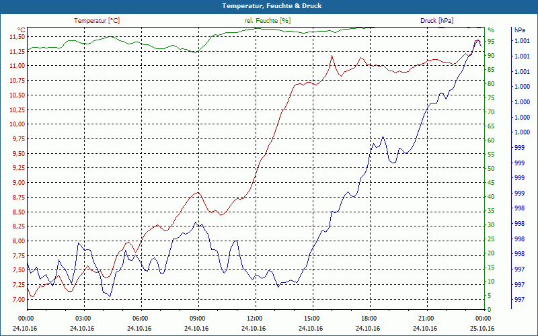The image size is (538, 336).
Task: Click the "7,25" temperature axis value
Action: coord(19,285)
